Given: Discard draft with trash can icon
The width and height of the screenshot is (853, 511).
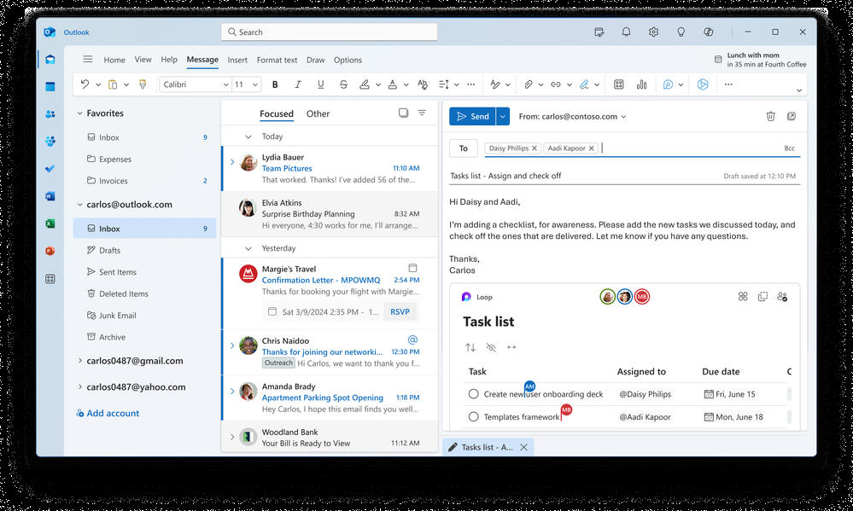Looking at the screenshot, I should pos(770,116).
